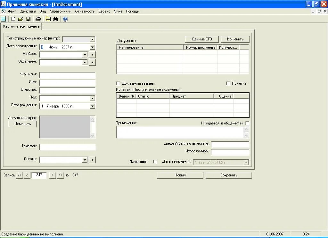The image size is (328, 238).
Task: Click the Статус column header
Action: pyautogui.click(x=153, y=96)
